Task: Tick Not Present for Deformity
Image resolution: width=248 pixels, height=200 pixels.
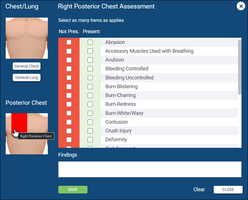Action: click(x=69, y=140)
